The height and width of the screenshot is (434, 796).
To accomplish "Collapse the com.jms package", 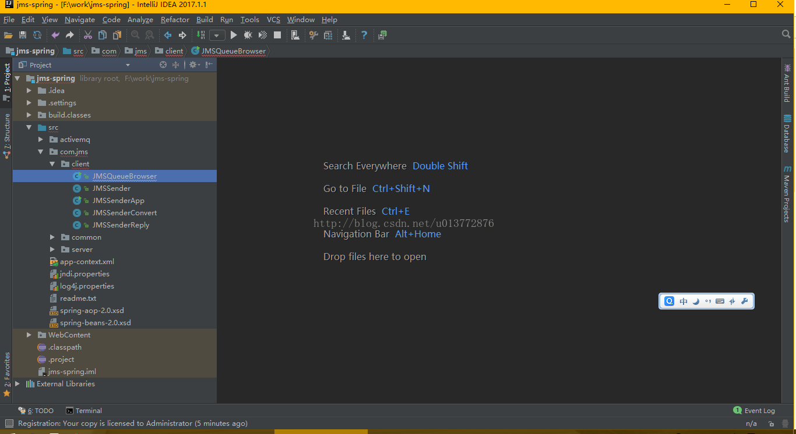I will [x=40, y=152].
